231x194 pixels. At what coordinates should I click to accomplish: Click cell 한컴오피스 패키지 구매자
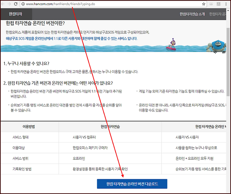click(x=90, y=148)
